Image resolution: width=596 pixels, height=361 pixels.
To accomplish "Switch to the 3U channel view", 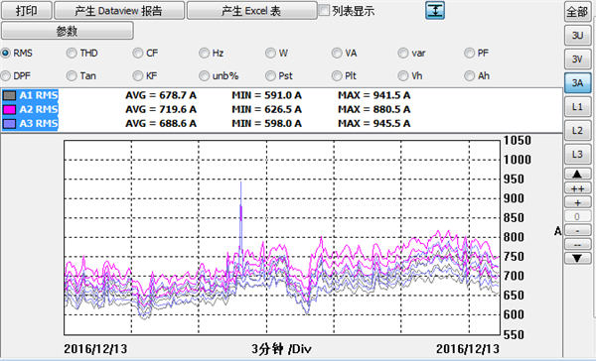I will coord(577,36).
